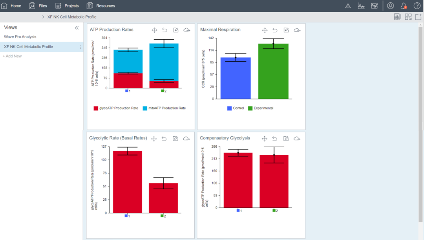Click Add New view link
Viewport: 424px width, 240px height.
(x=12, y=56)
